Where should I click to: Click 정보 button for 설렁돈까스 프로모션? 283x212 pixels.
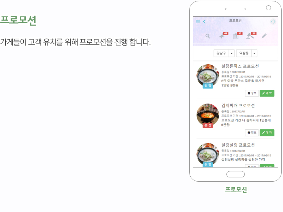[252, 93]
